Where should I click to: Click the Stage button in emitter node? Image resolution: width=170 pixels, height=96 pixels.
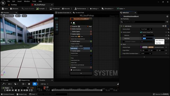89,26
